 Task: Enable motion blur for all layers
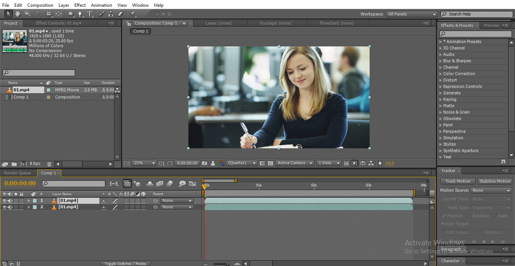[x=169, y=183]
